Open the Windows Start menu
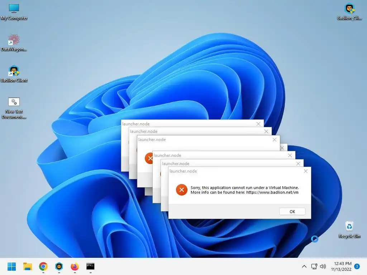The width and height of the screenshot is (367, 275). coord(12,266)
